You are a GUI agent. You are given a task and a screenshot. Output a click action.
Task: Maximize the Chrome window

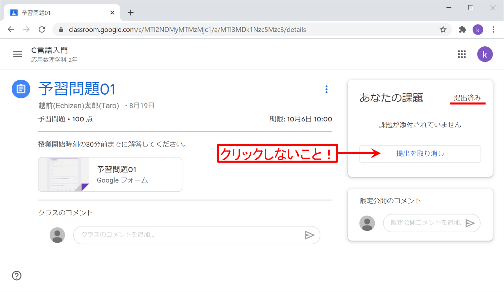tap(471, 7)
